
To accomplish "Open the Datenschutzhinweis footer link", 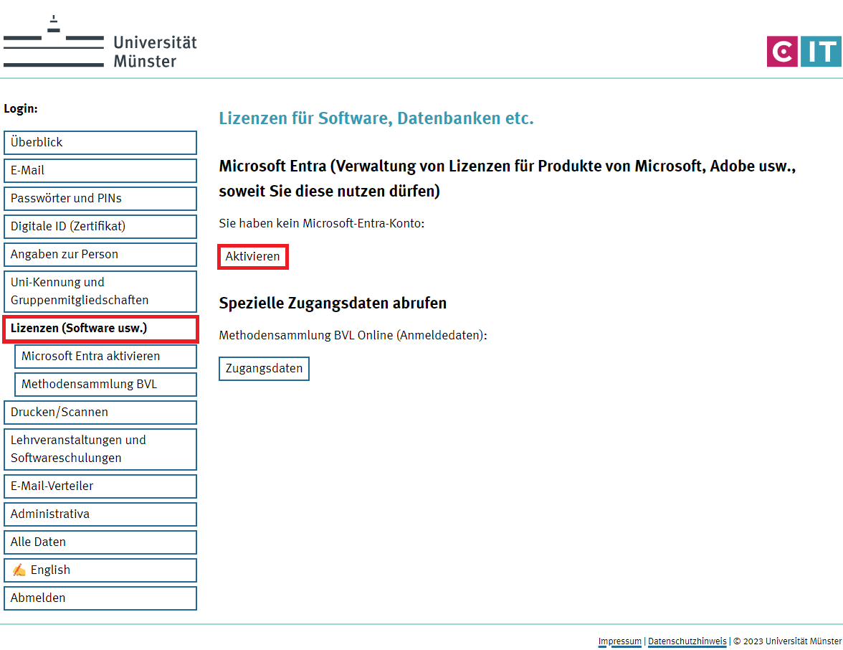I will [x=687, y=641].
